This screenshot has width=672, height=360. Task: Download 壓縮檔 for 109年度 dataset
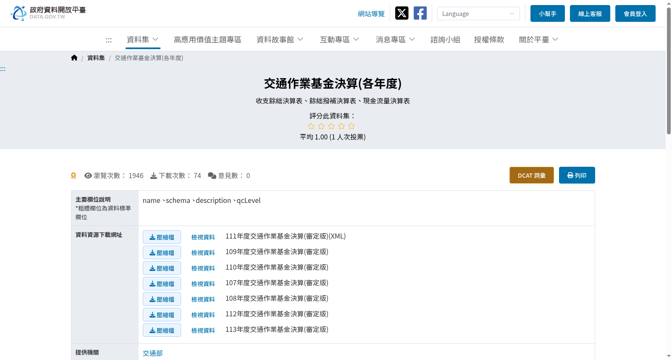pos(162,252)
